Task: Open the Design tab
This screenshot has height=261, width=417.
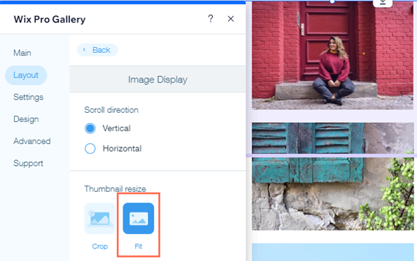Action: (x=26, y=119)
